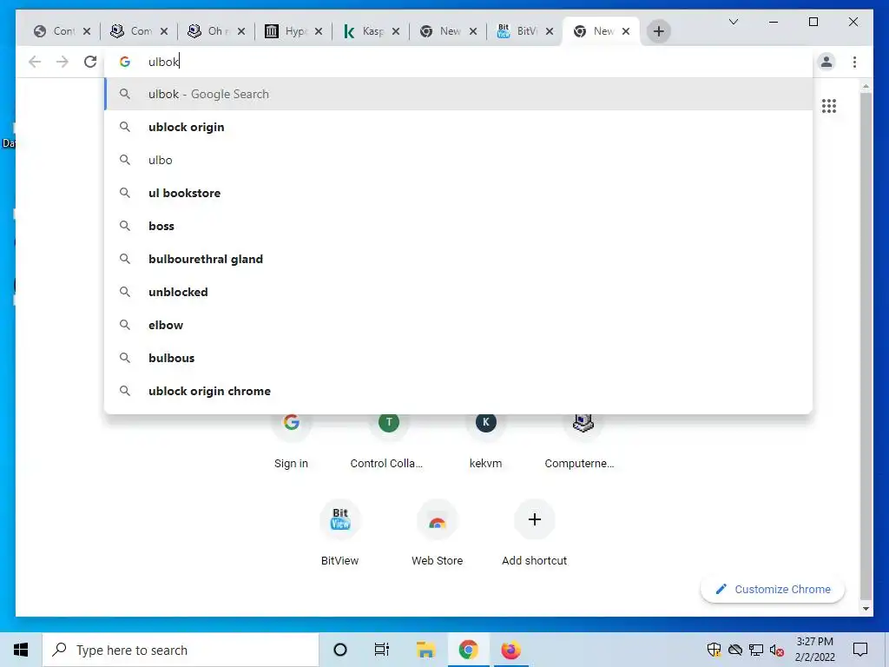Open Windows Security tray icon
Screen dimensions: 889x667
tap(714, 650)
